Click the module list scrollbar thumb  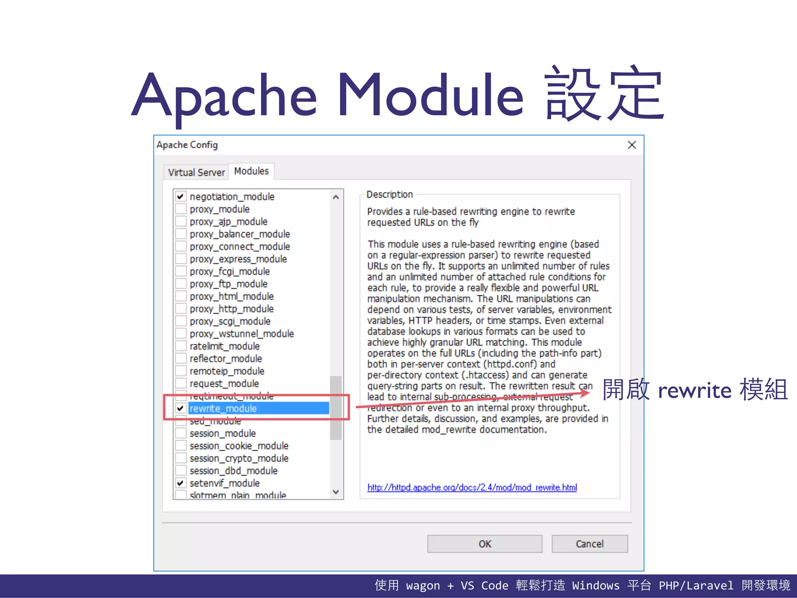point(336,408)
